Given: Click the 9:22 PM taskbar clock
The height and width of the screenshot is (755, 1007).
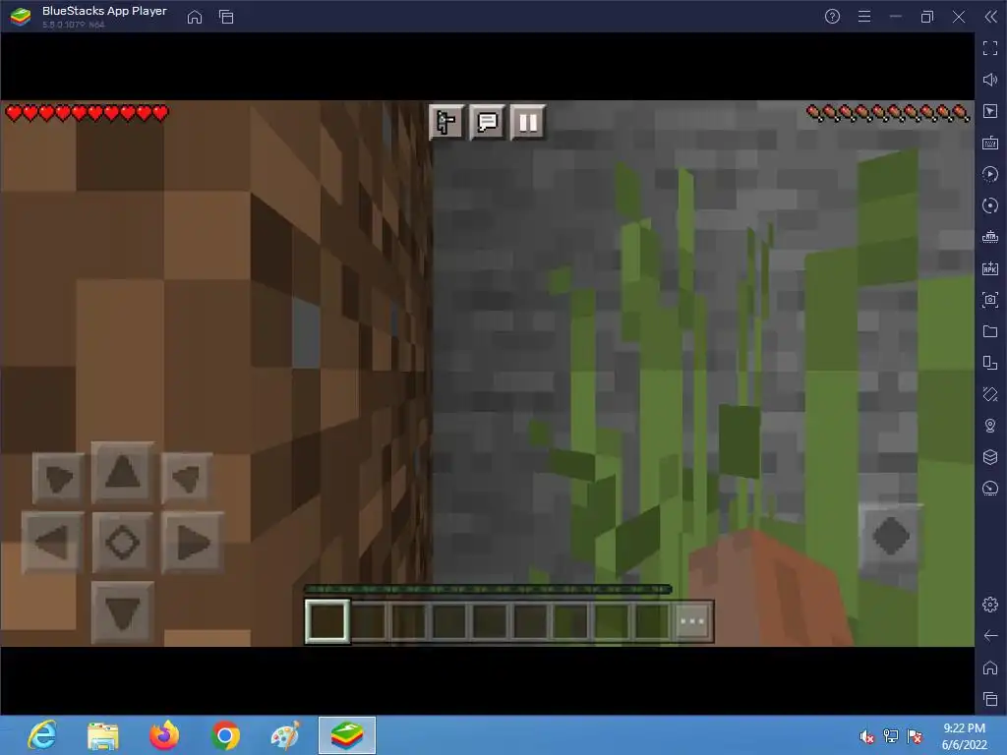Looking at the screenshot, I should click(964, 728).
